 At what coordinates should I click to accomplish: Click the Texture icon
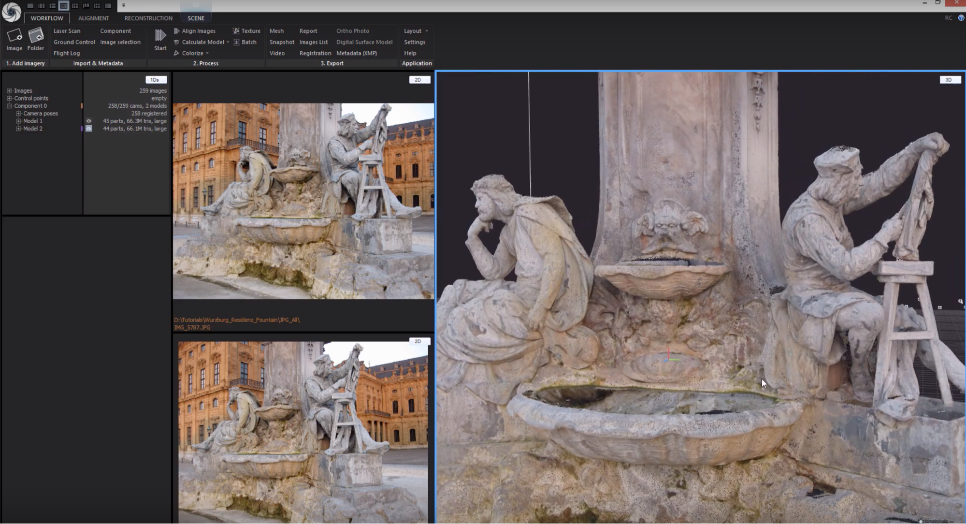point(236,31)
